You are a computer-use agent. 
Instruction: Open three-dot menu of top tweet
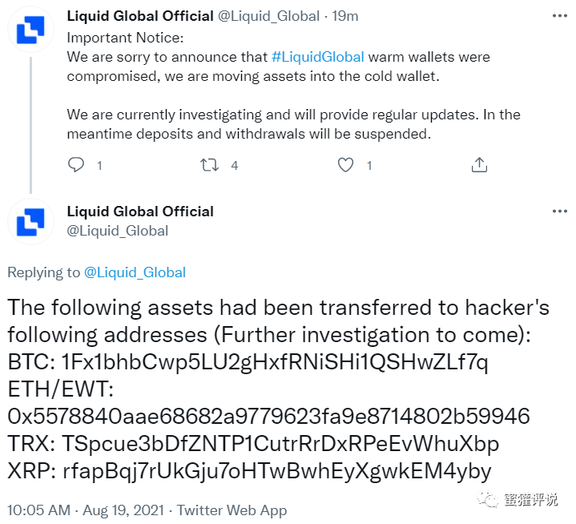point(560,16)
